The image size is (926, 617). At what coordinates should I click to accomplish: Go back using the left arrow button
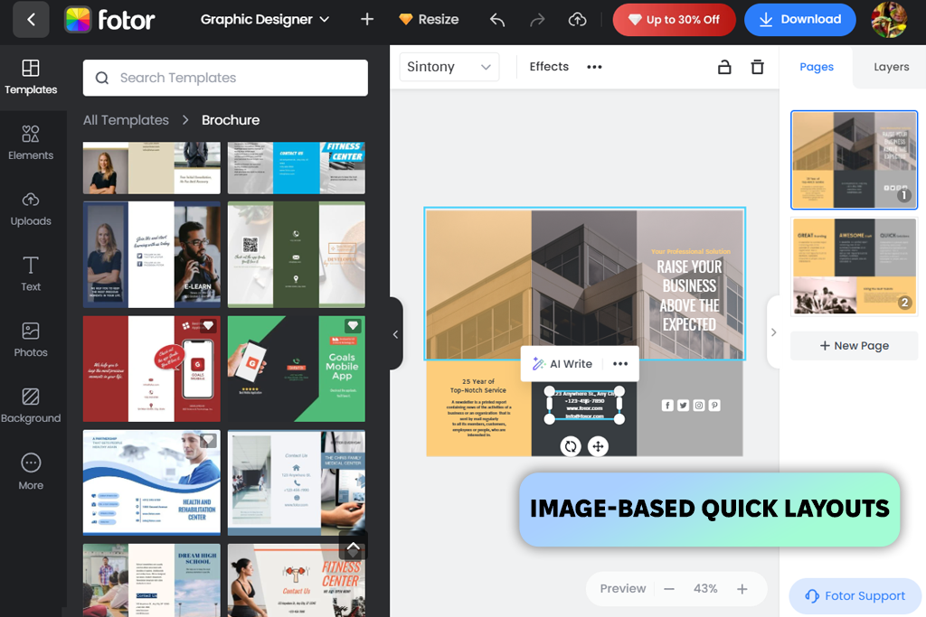pos(31,20)
